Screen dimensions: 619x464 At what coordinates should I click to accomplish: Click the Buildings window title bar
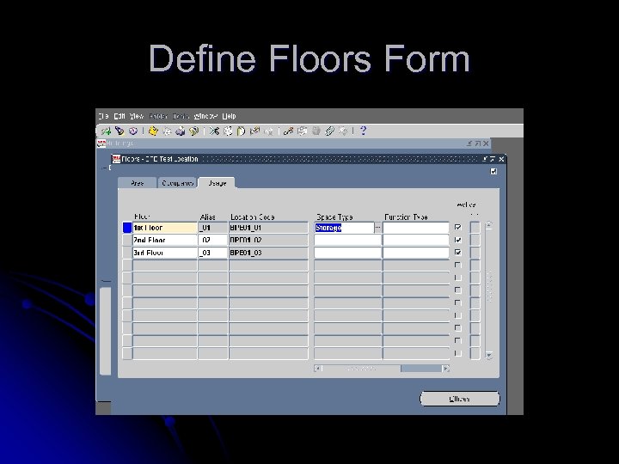coord(293,143)
